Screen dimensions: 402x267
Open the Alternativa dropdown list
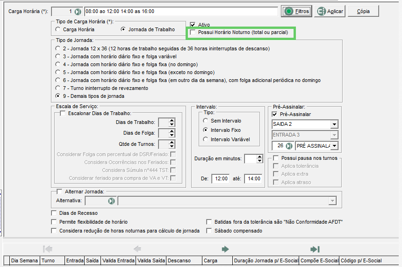332,201
